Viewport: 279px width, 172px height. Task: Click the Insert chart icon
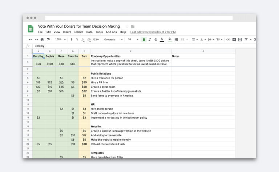240,40
